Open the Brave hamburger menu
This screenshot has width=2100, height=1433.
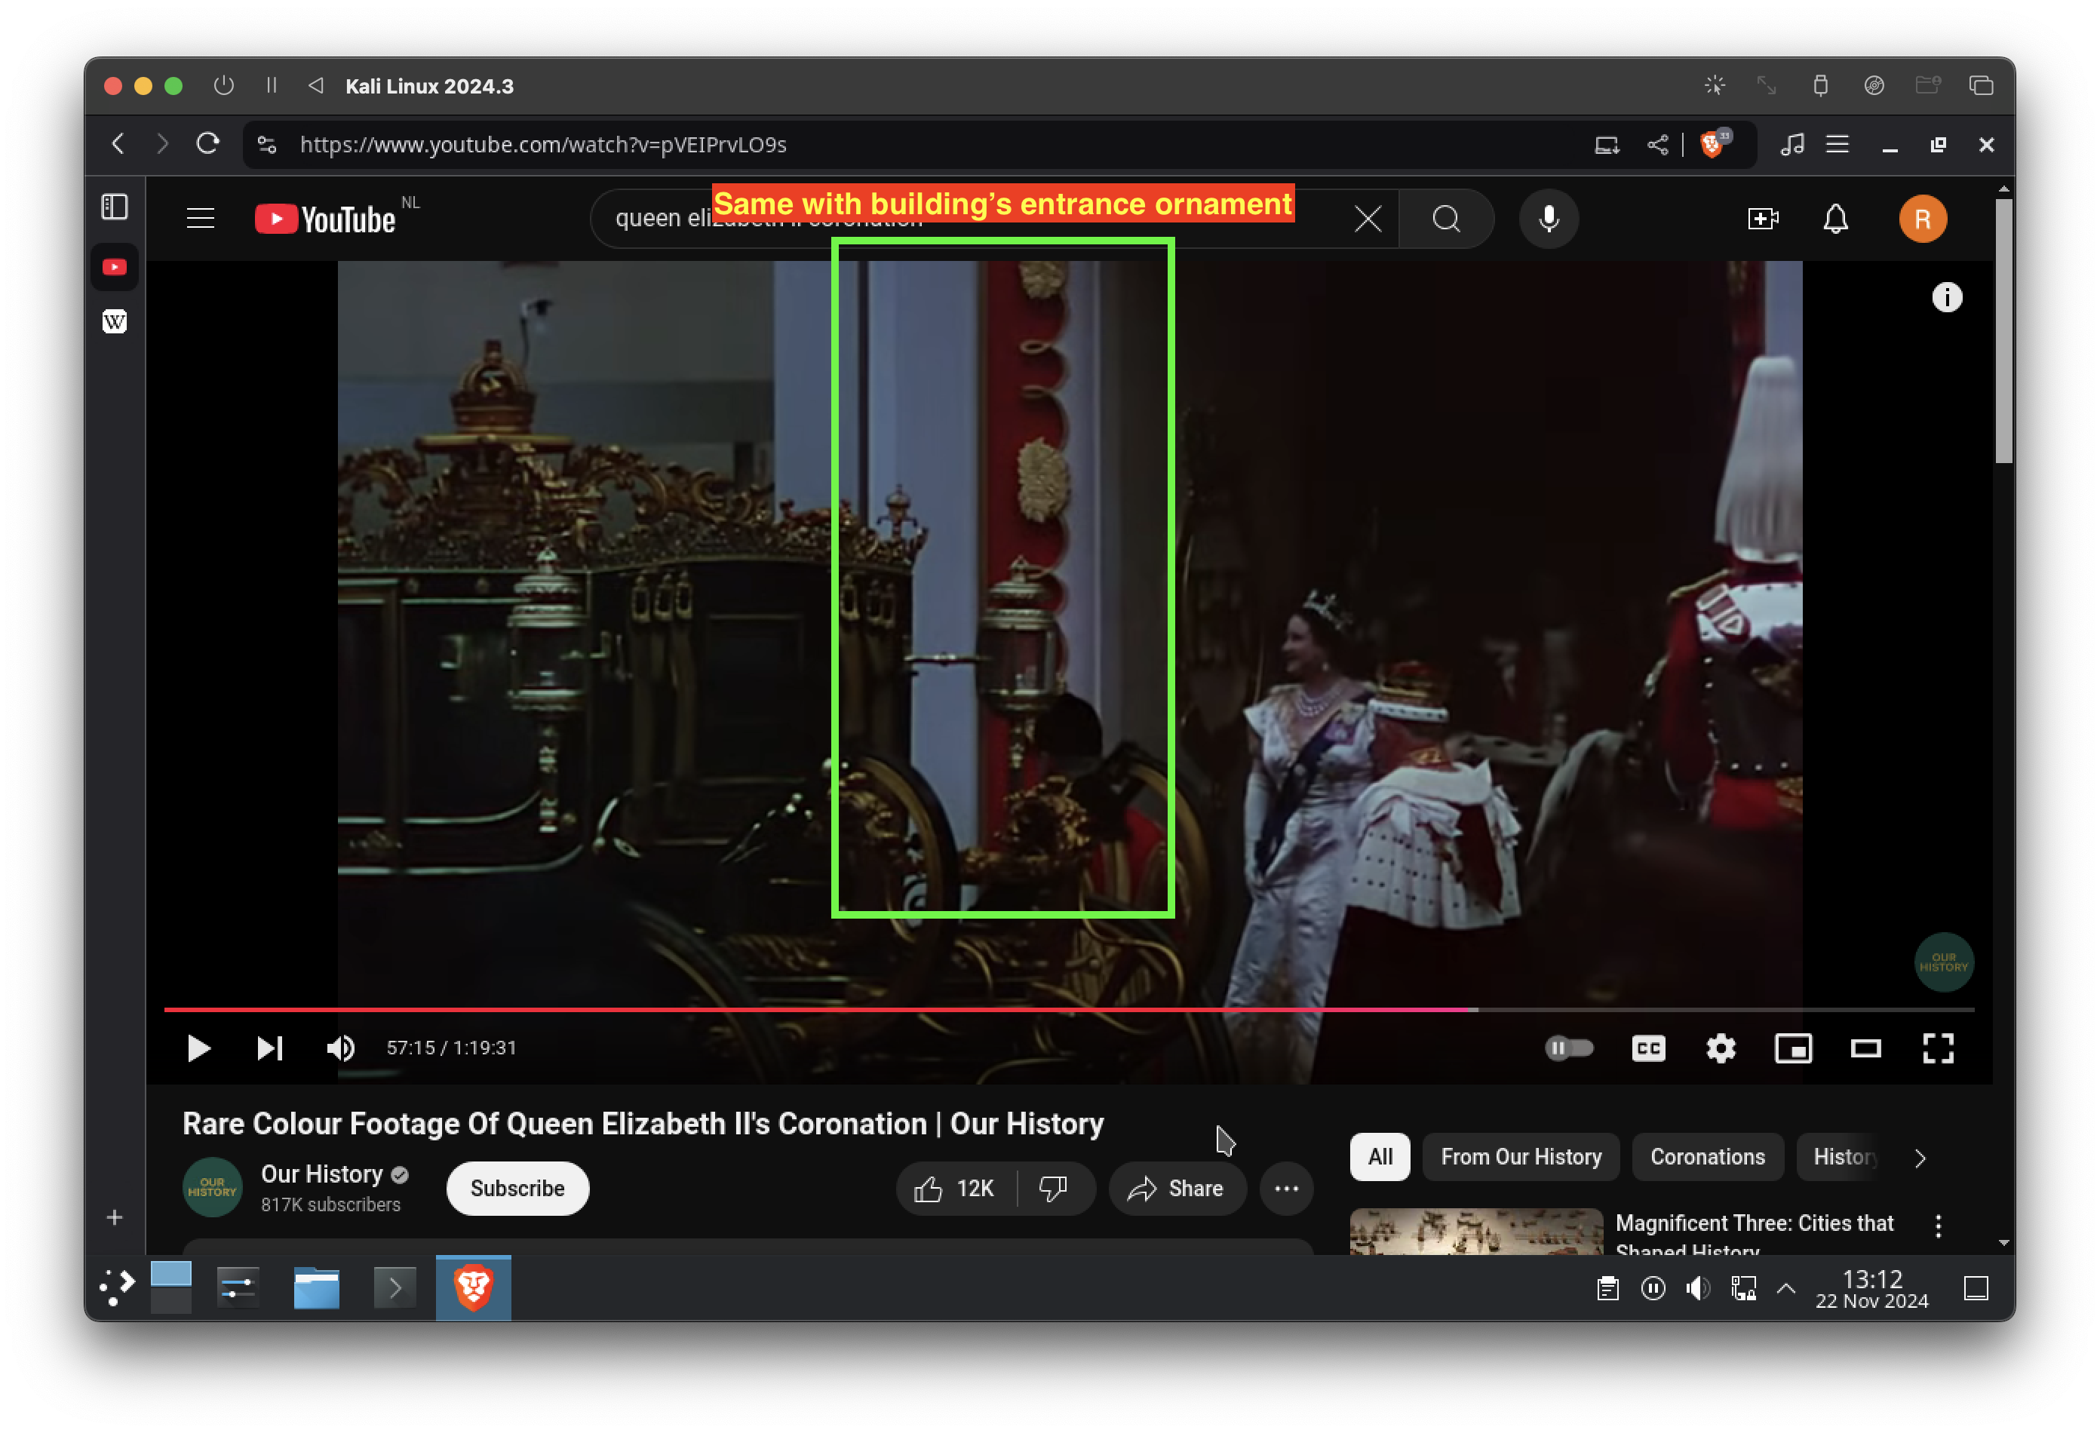pos(1837,145)
